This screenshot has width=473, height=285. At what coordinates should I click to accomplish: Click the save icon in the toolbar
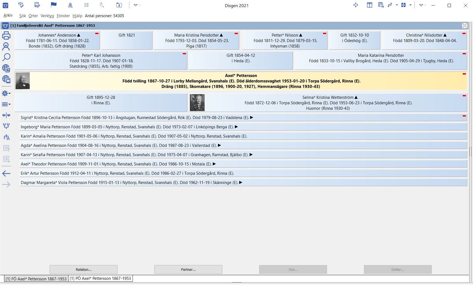click(381, 5)
